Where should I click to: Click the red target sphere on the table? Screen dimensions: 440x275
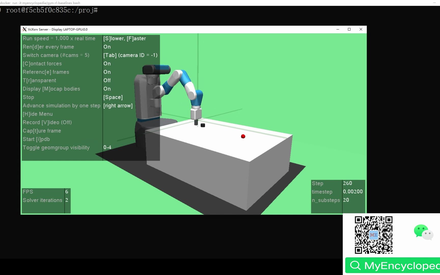(x=243, y=136)
